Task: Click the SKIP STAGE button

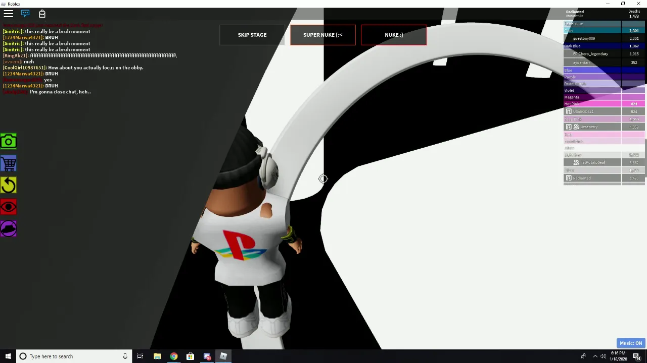Action: (252, 35)
